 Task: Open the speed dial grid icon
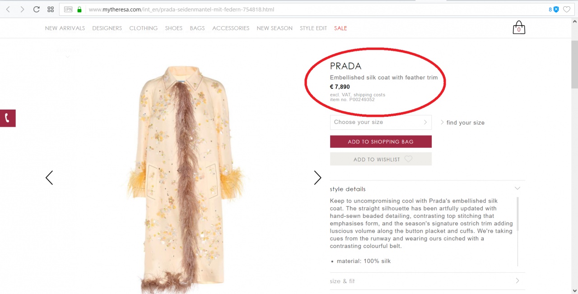[51, 9]
